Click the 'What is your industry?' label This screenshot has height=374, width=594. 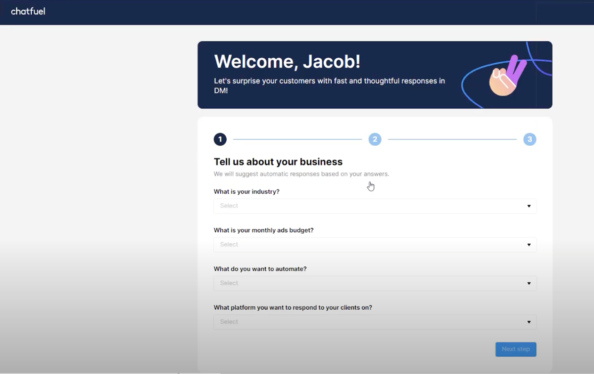[x=247, y=192]
